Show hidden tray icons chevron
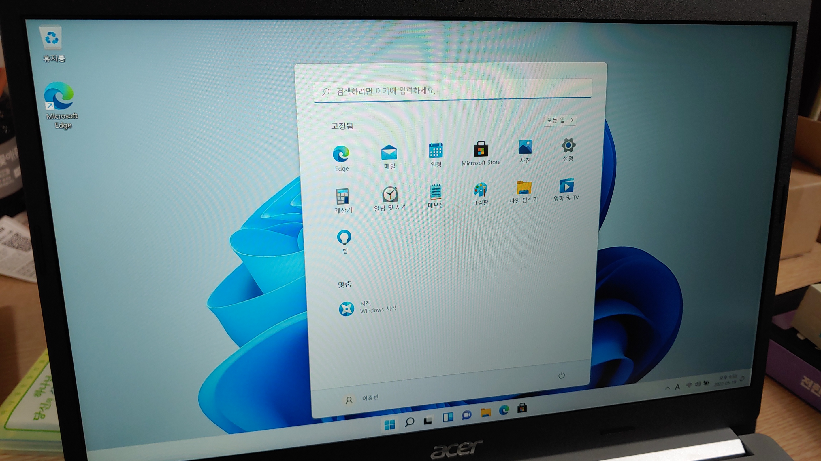The image size is (821, 461). click(x=667, y=388)
